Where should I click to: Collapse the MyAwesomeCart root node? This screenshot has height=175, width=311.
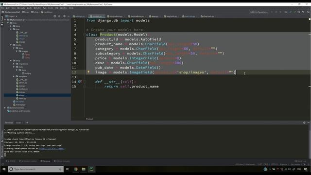tap(5, 20)
